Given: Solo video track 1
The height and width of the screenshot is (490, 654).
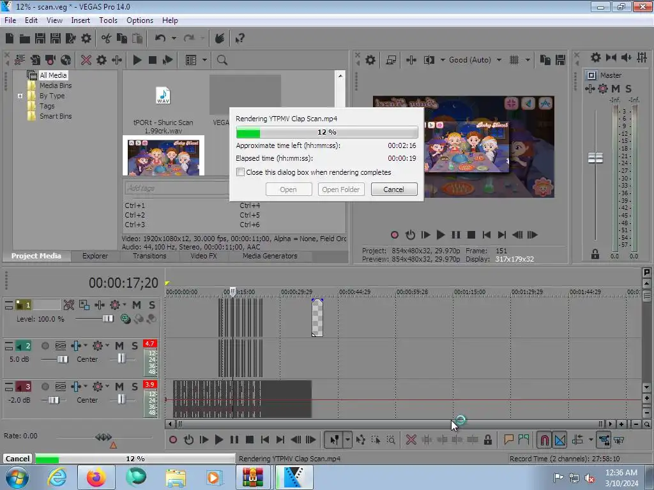Looking at the screenshot, I should [152, 305].
